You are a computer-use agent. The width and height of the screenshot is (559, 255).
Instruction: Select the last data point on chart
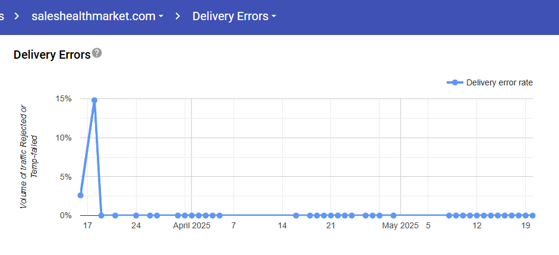(x=532, y=215)
